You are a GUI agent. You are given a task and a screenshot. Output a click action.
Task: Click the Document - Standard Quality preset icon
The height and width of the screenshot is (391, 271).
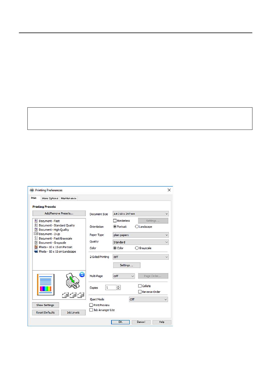click(x=36, y=225)
